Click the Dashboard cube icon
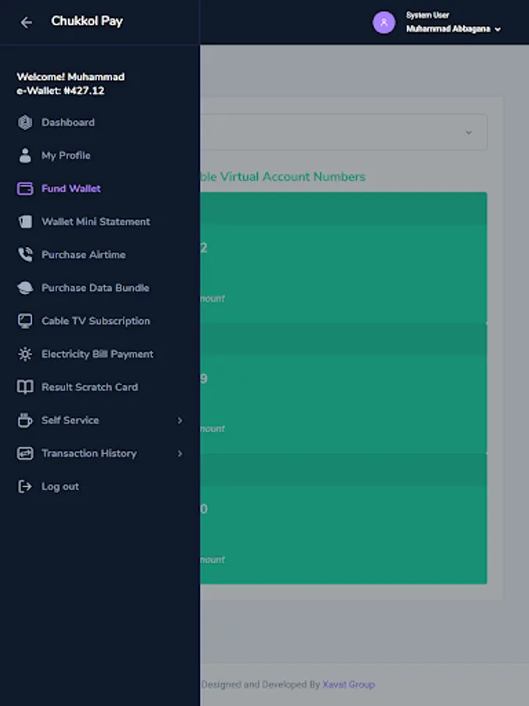This screenshot has height=706, width=529. tap(25, 122)
